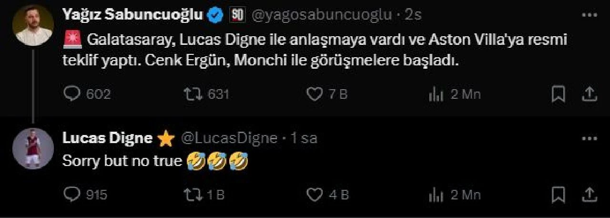Like Lucas Digne's reply
Image resolution: width=610 pixels, height=218 pixels.
pyautogui.click(x=315, y=195)
